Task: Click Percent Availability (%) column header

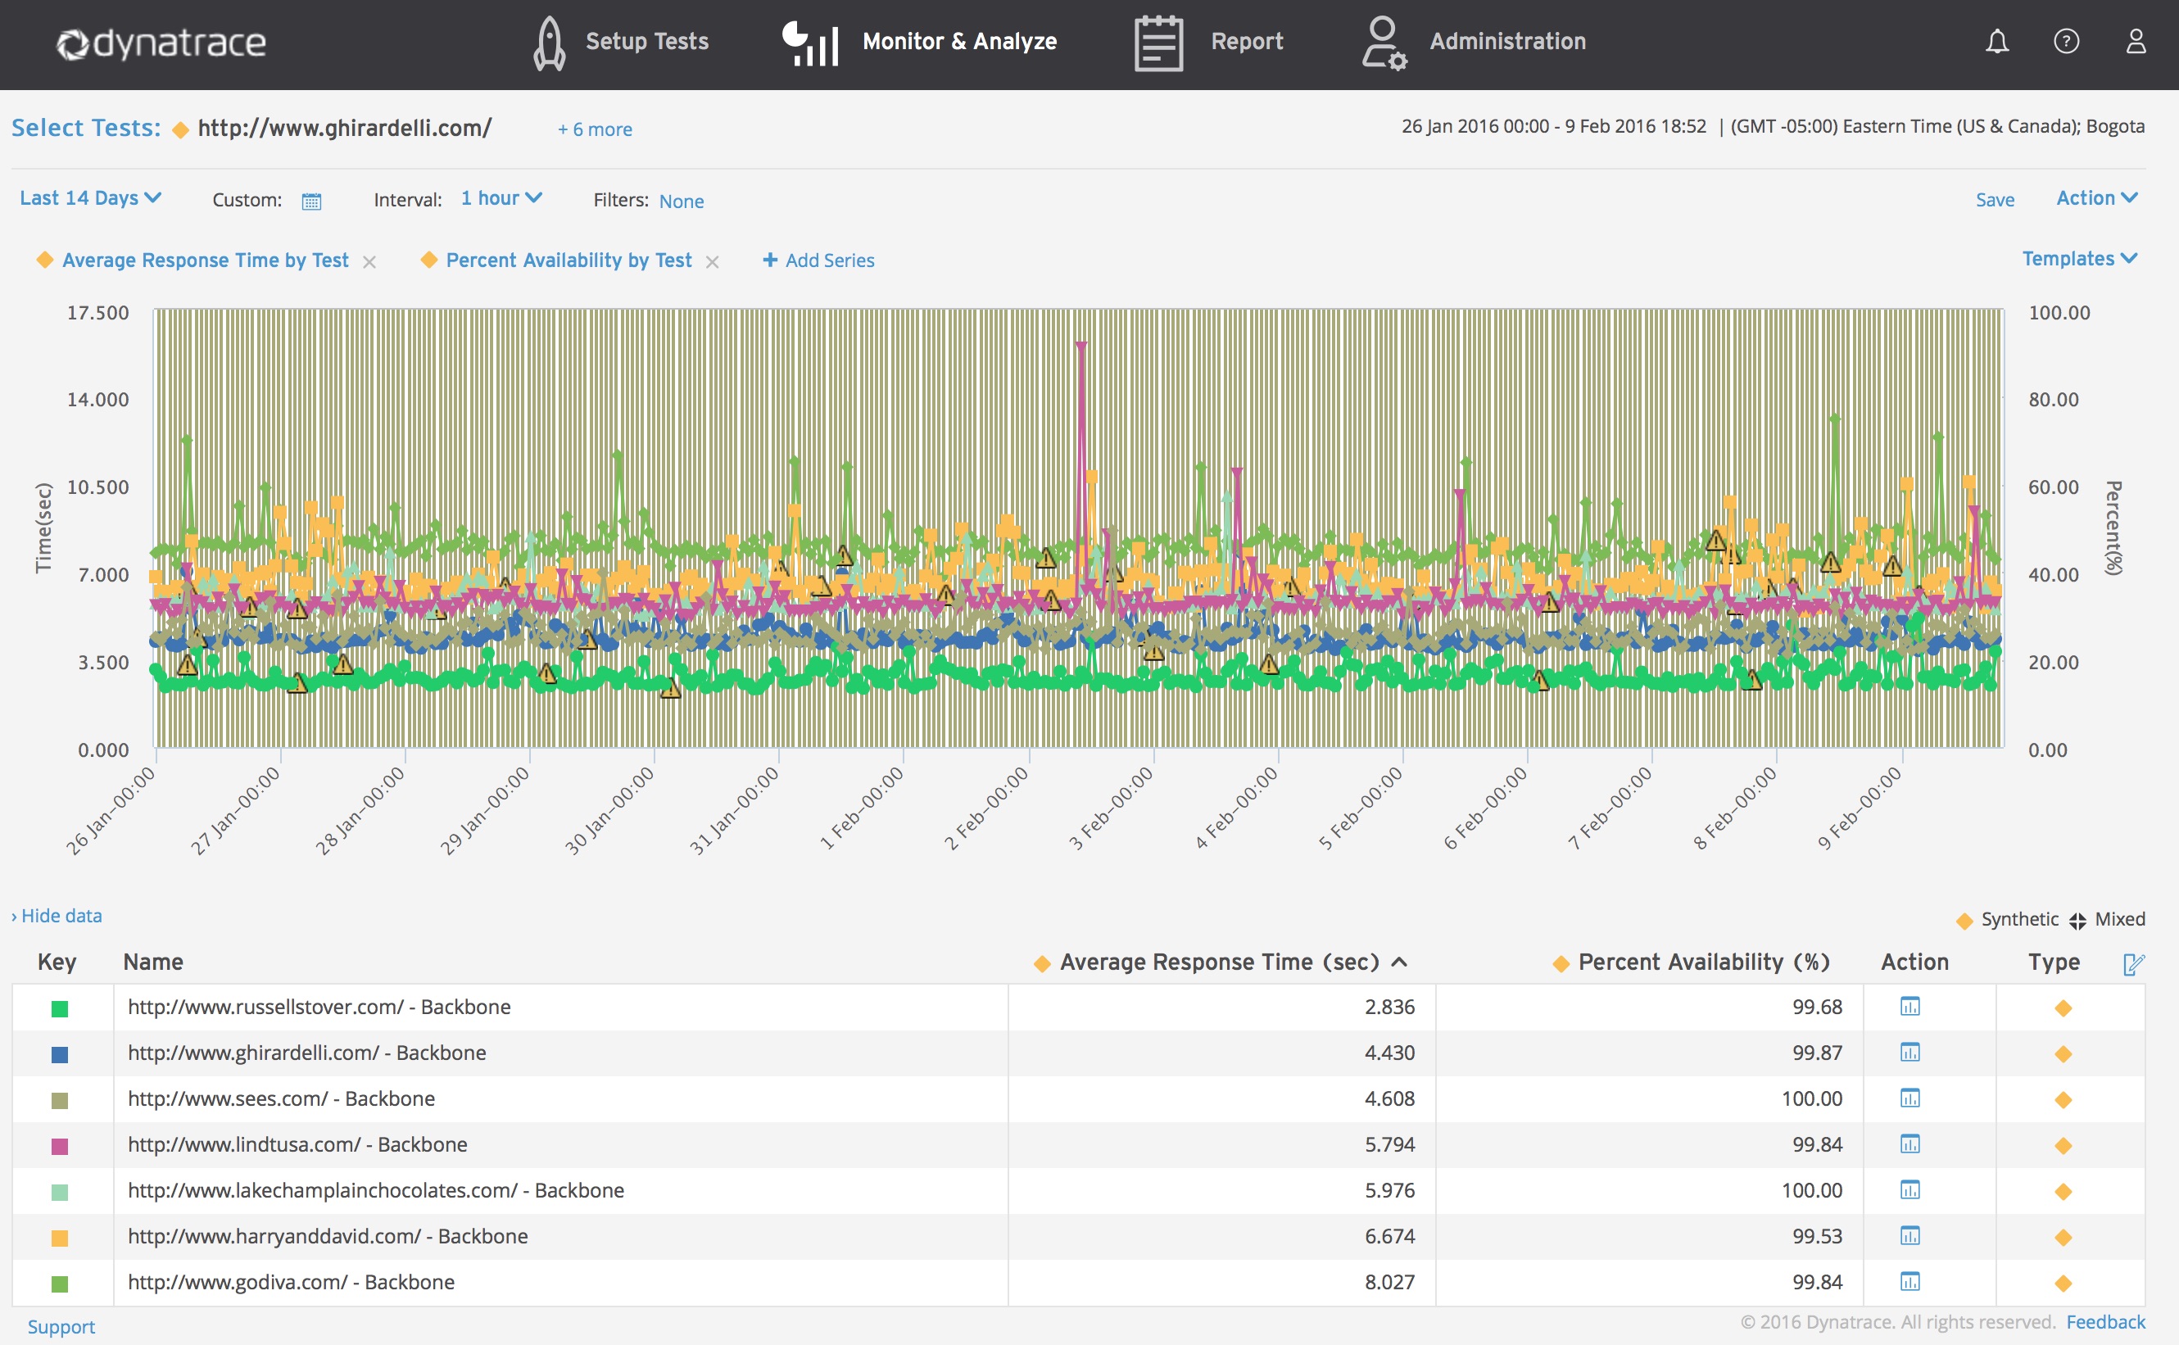Action: pos(1703,962)
